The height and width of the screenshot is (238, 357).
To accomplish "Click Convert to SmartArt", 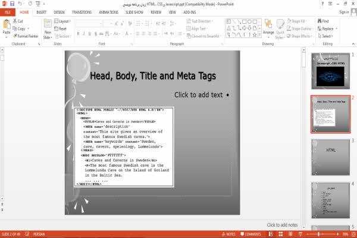I will point(203,36).
